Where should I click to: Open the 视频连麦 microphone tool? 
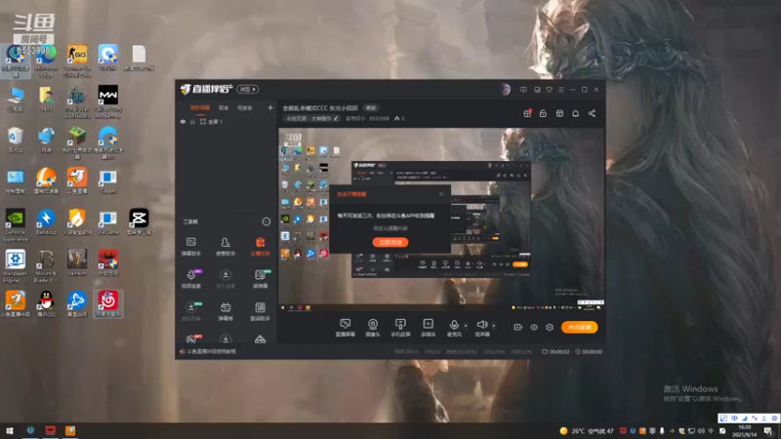tap(191, 279)
